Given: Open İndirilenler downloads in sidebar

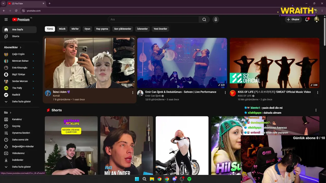Looking at the screenshot, I should [x=19, y=160].
